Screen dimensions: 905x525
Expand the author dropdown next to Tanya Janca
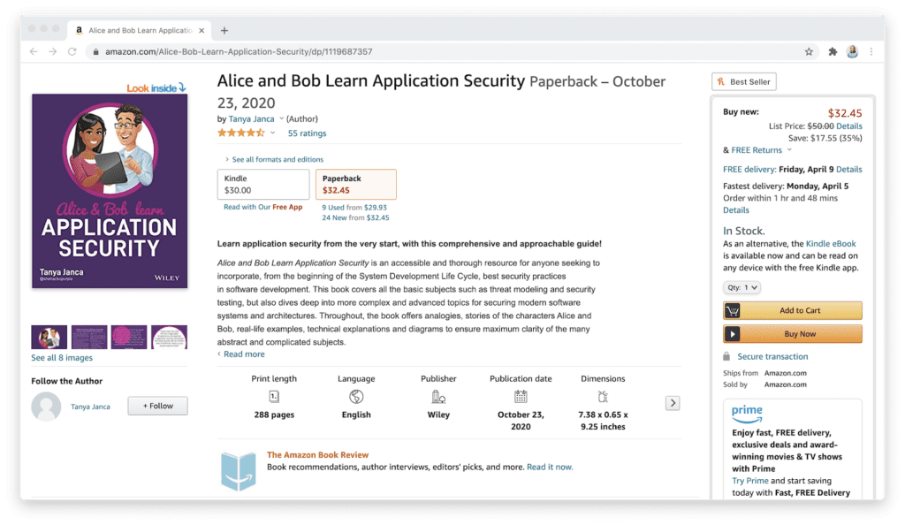click(281, 118)
